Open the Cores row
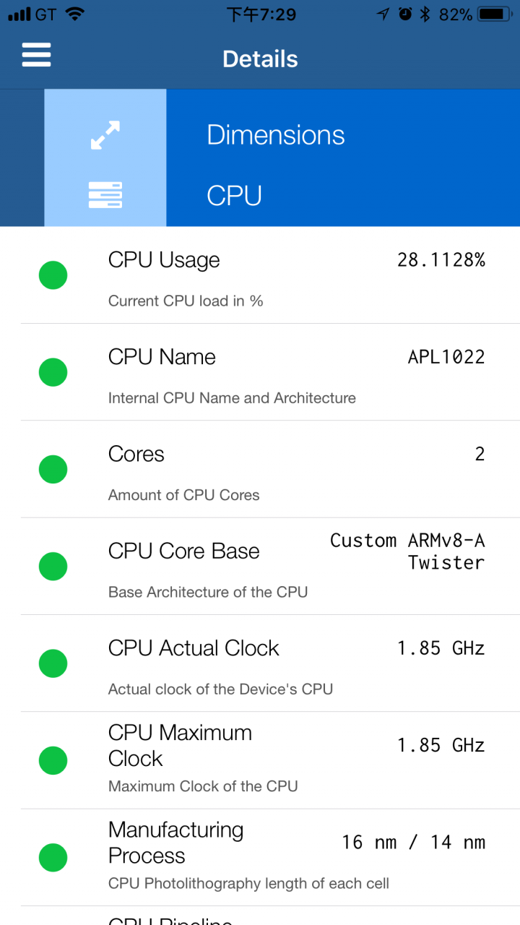The height and width of the screenshot is (925, 520). pos(270,470)
